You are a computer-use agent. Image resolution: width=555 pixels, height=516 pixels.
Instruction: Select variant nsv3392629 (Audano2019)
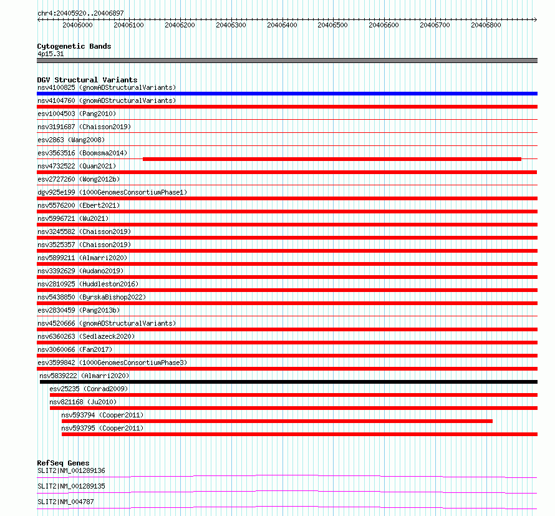[x=80, y=271]
